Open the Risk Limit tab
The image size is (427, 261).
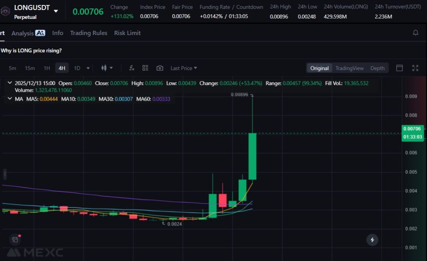[x=127, y=33]
